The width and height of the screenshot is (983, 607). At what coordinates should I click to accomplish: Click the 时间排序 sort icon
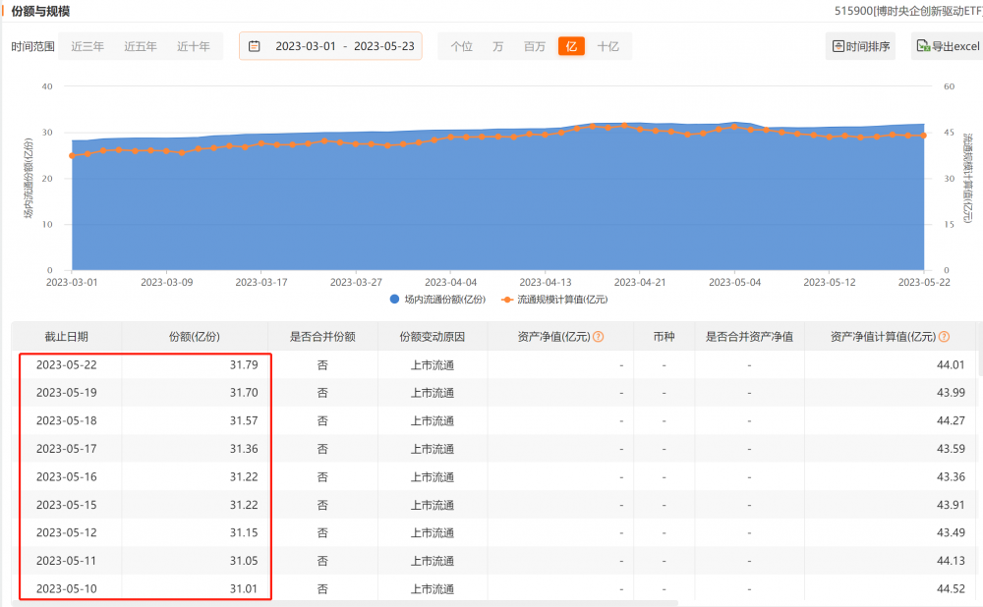pos(838,46)
